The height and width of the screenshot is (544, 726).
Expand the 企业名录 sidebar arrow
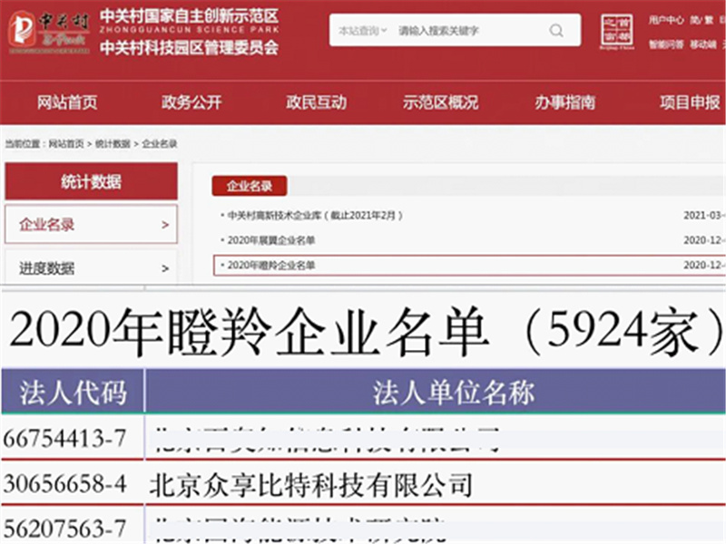[165, 225]
